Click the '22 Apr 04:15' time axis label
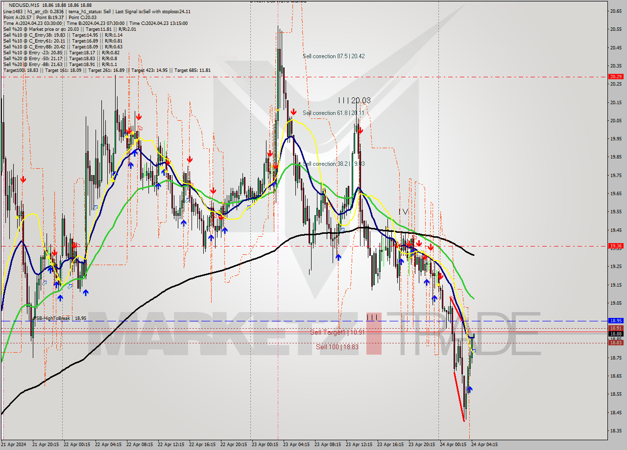 click(x=108, y=445)
